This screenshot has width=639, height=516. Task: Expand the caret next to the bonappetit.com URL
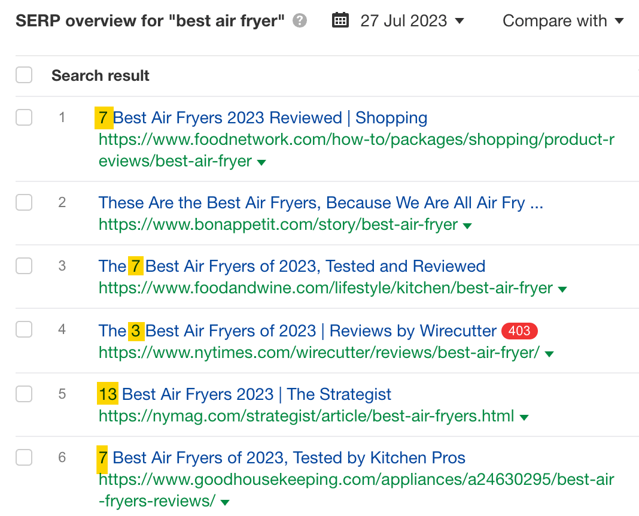pyautogui.click(x=468, y=225)
